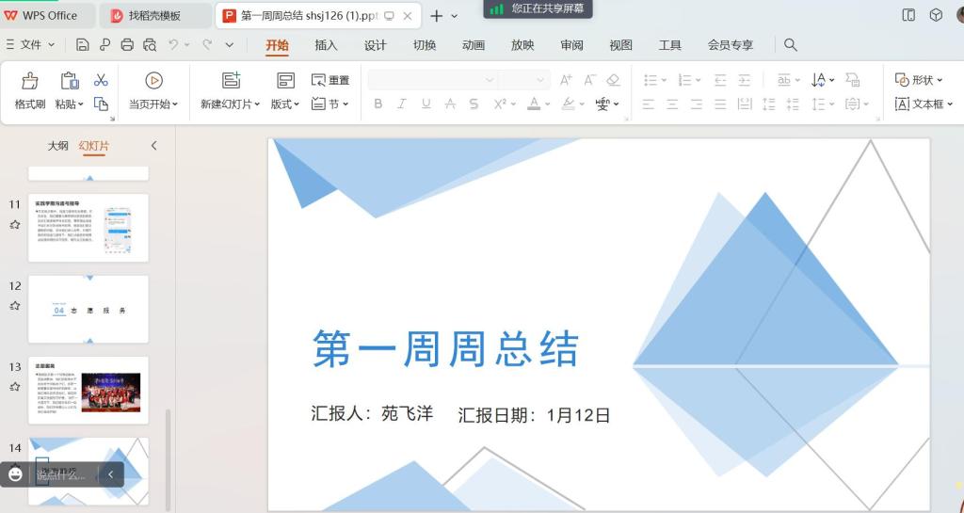Click the font color A swatch
The height and width of the screenshot is (513, 964).
point(534,104)
